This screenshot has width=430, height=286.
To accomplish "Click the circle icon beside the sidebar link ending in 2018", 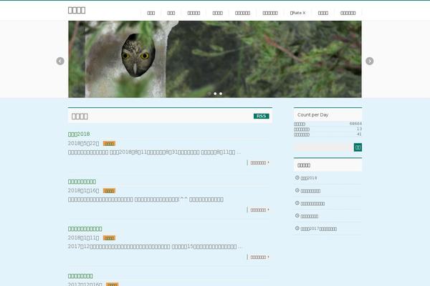I will pyautogui.click(x=297, y=177).
